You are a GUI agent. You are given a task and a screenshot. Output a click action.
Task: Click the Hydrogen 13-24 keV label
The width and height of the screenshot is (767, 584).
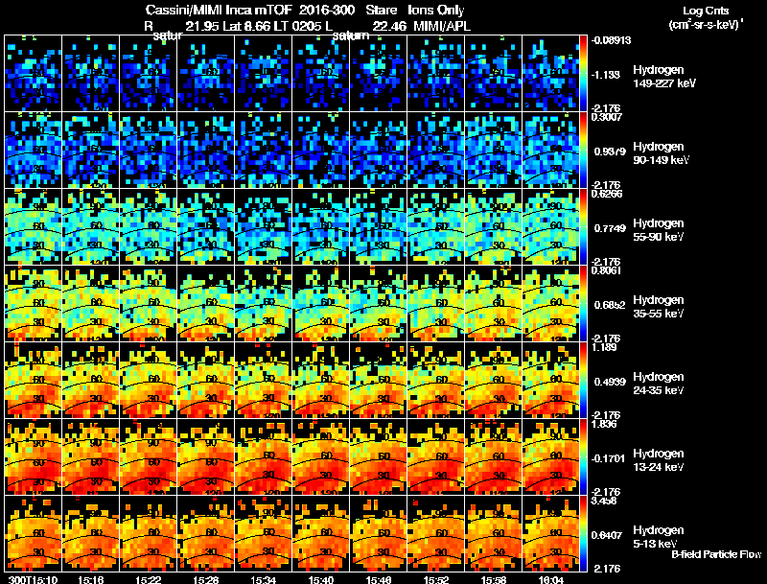tap(659, 460)
